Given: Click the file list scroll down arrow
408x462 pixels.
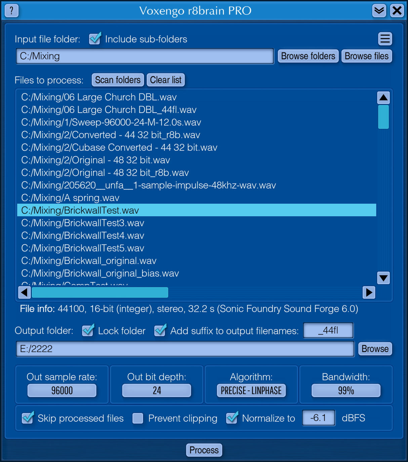Looking at the screenshot, I should 383,278.
